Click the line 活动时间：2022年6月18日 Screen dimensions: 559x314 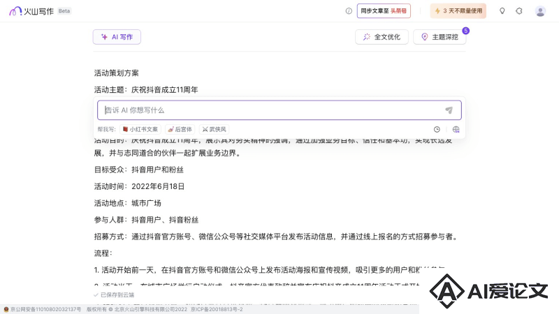pos(139,186)
